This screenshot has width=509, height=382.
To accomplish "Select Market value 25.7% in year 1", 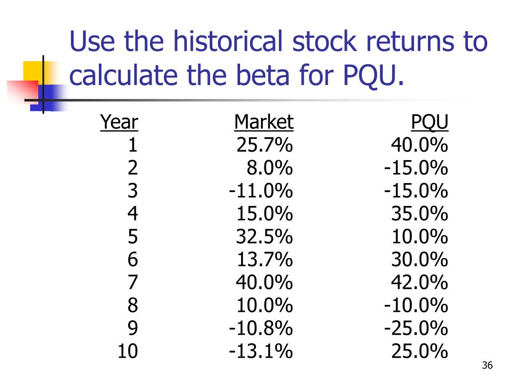I will click(264, 145).
